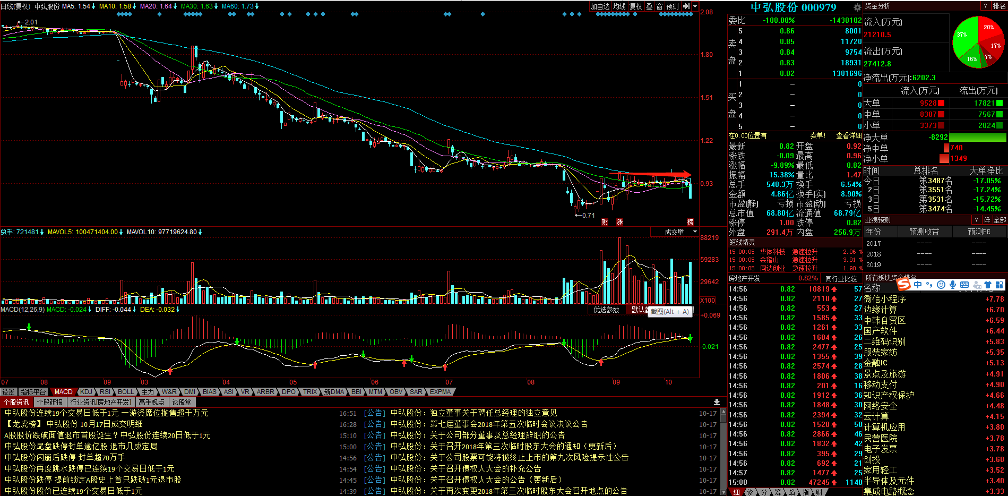Select the ARBR indicator tab
Image resolution: width=1008 pixels, height=496 pixels.
265,392
